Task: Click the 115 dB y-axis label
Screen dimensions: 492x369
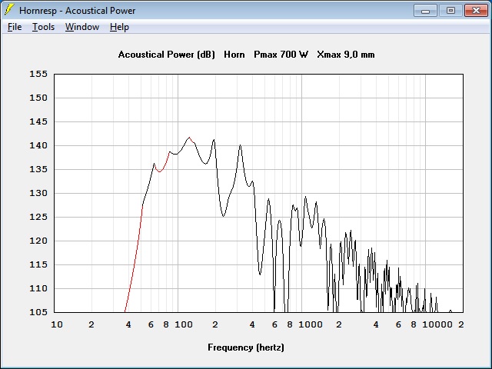Action: (x=38, y=264)
